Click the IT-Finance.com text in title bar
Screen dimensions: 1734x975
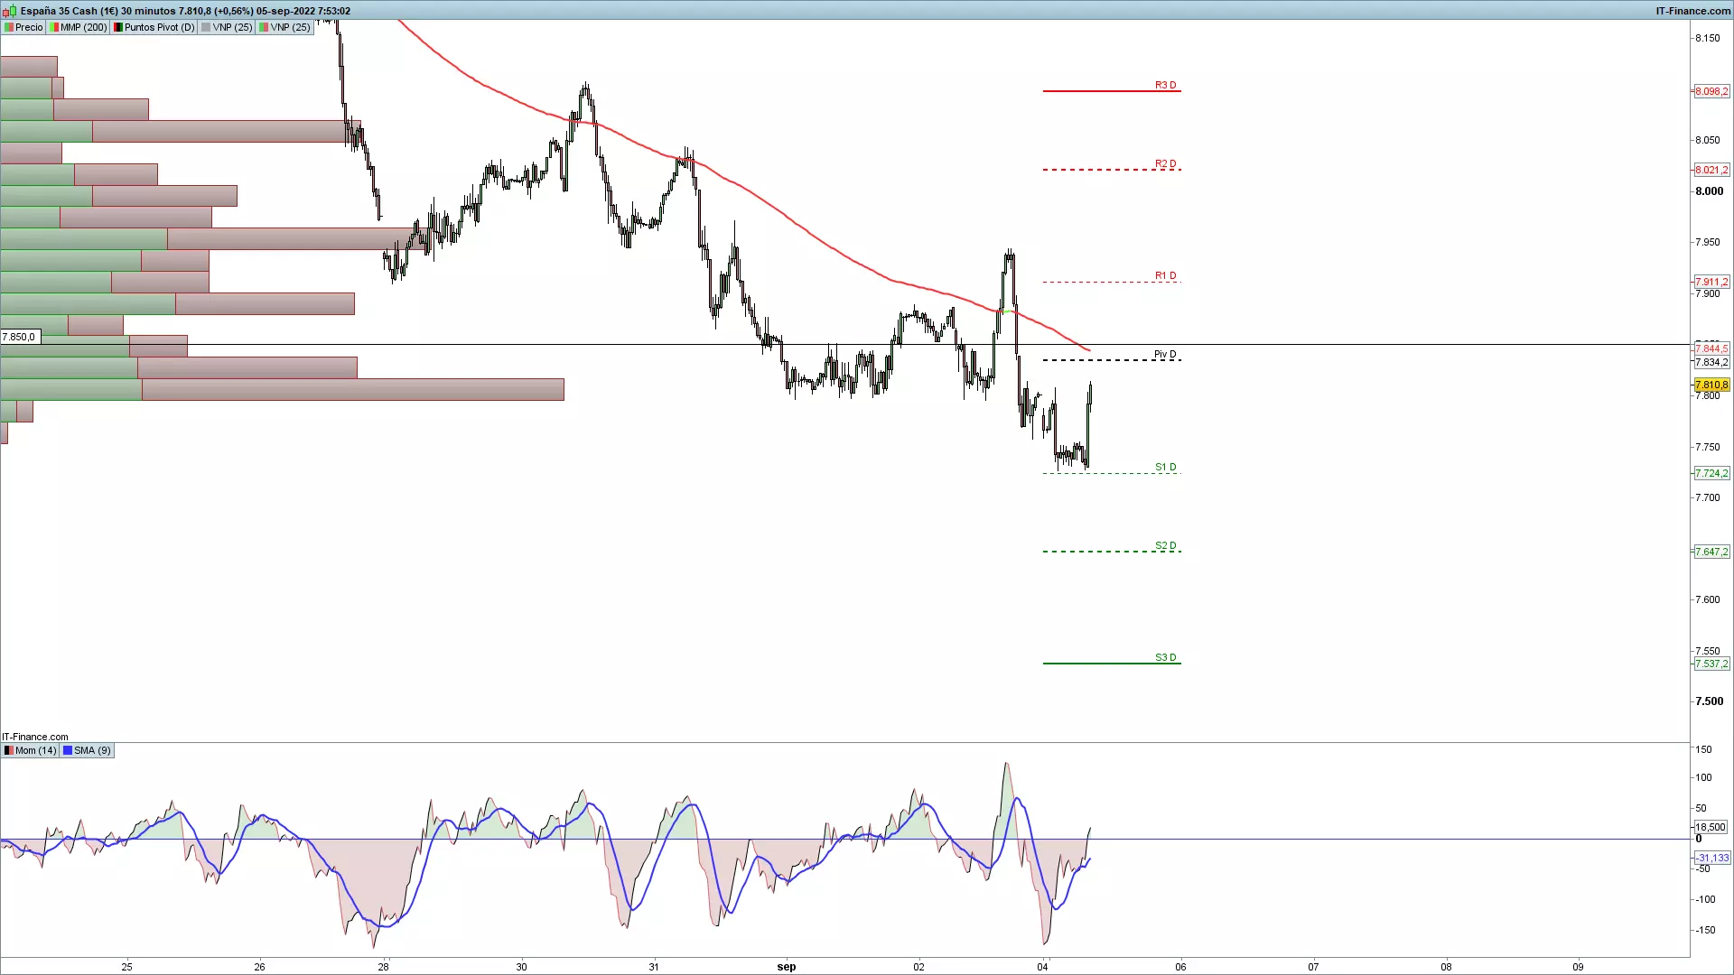click(x=1693, y=11)
